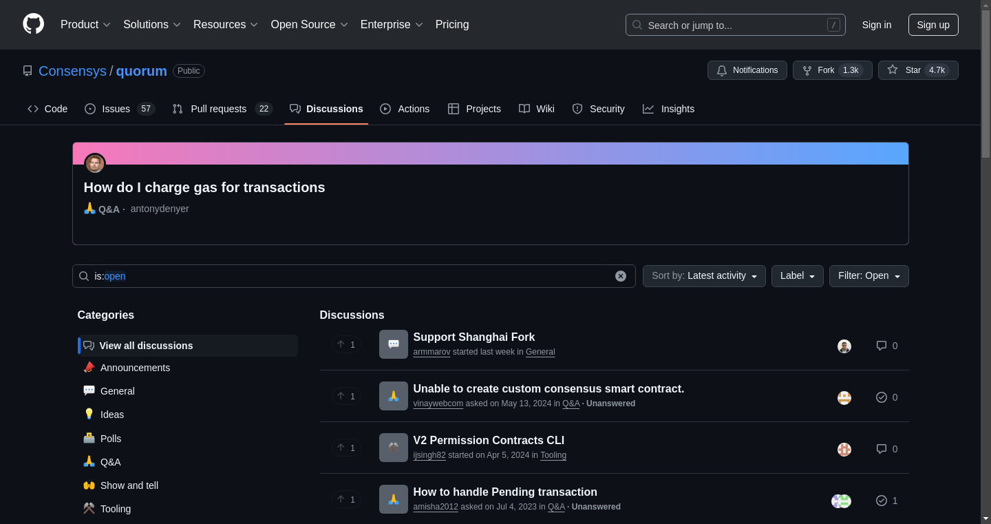Image resolution: width=991 pixels, height=524 pixels.
Task: Click the vinaywebcom author link
Action: (438, 404)
